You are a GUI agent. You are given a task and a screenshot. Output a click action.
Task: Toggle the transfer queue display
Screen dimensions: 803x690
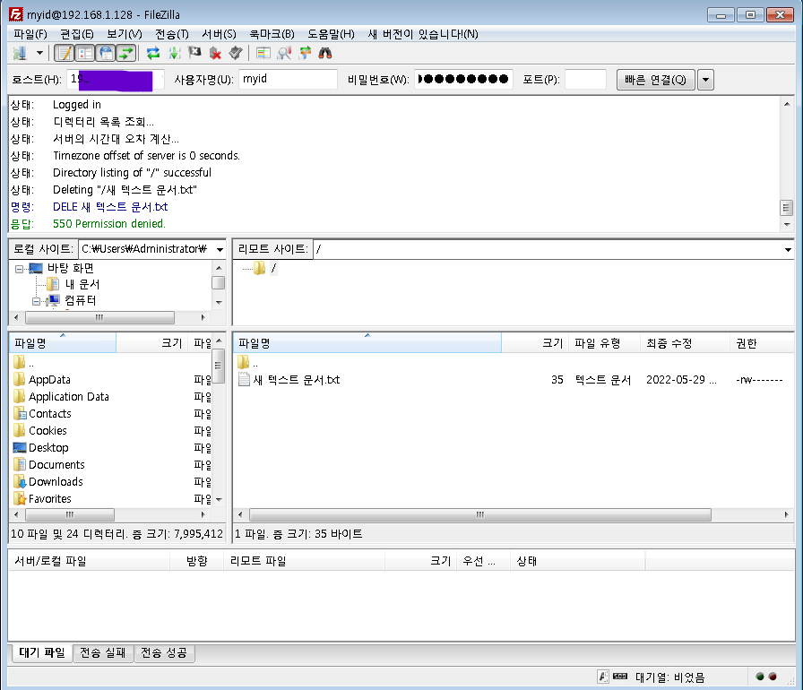pos(125,53)
